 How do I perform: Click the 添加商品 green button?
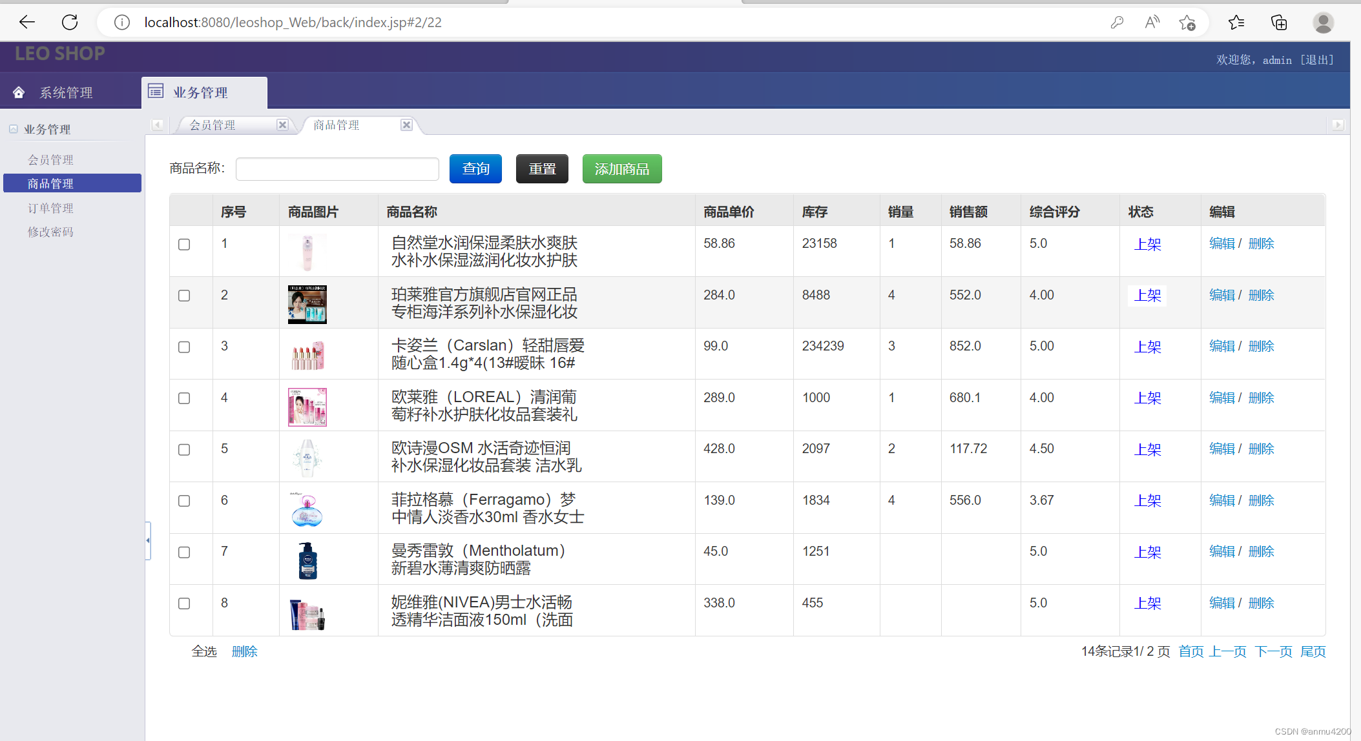(622, 168)
